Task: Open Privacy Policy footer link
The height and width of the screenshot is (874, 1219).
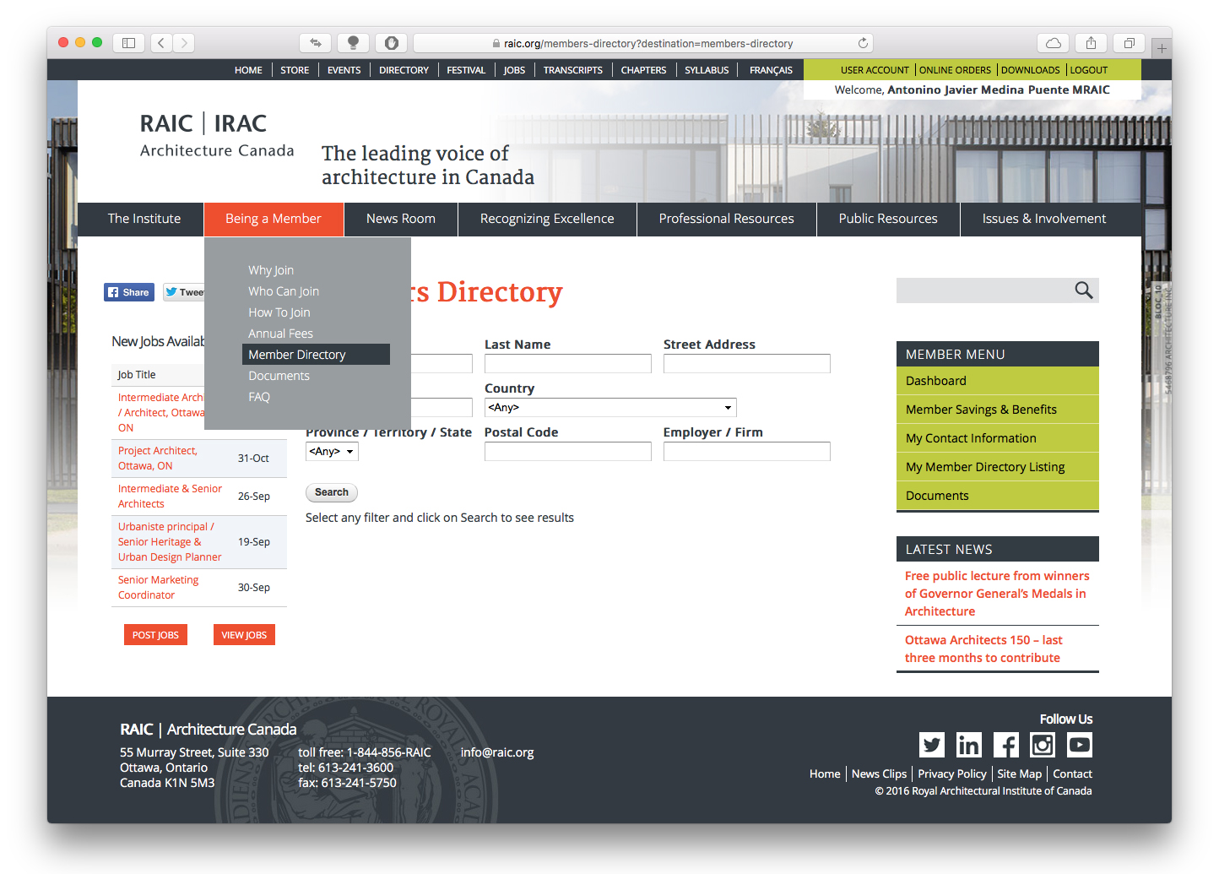Action: click(x=952, y=774)
